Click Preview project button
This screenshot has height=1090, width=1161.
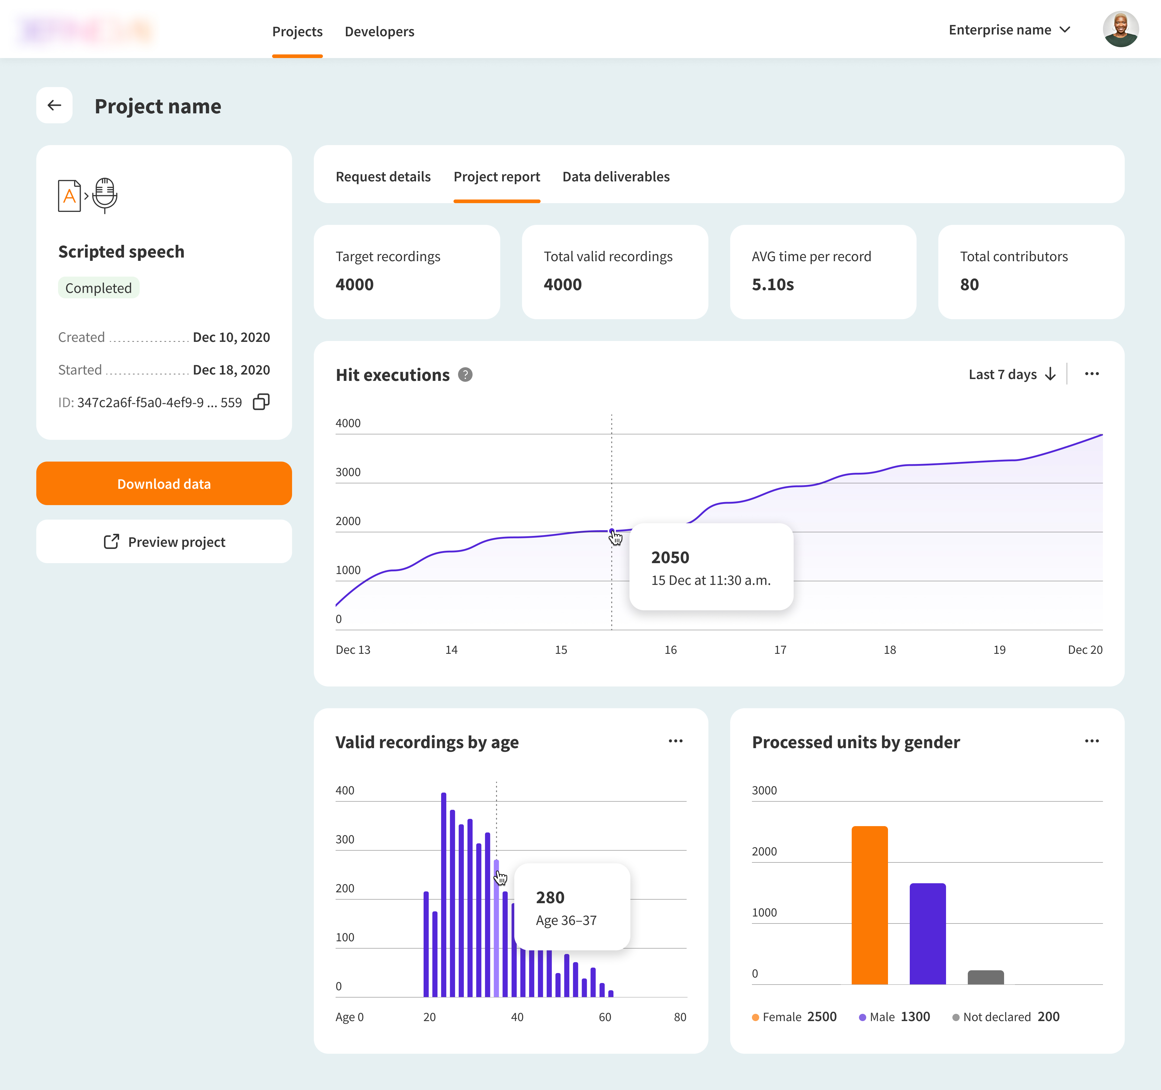pos(164,542)
